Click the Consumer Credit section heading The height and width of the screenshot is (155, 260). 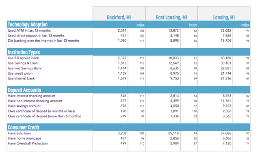pos(24,127)
